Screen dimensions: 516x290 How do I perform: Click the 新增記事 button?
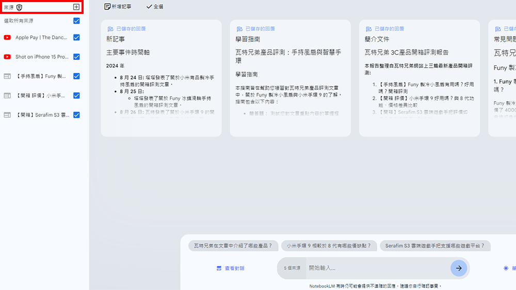pos(118,7)
